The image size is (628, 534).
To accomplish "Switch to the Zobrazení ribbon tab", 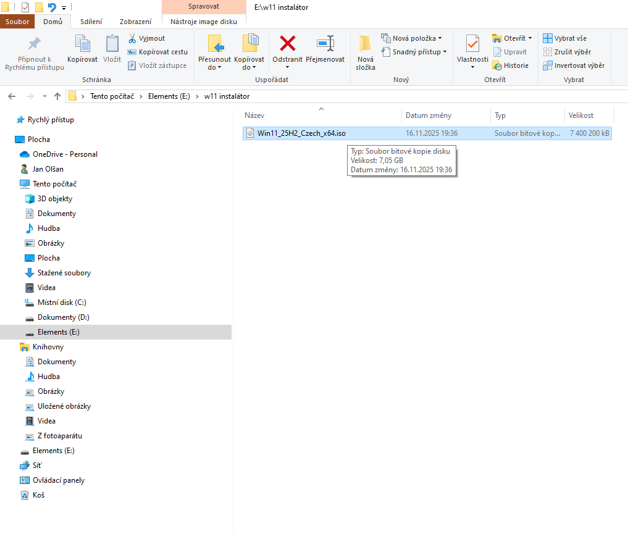I will pyautogui.click(x=135, y=22).
